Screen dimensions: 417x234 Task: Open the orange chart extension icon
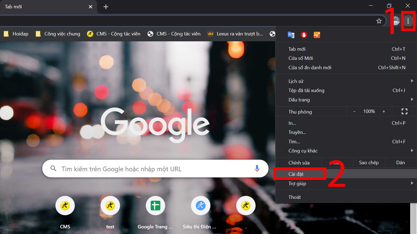(317, 35)
